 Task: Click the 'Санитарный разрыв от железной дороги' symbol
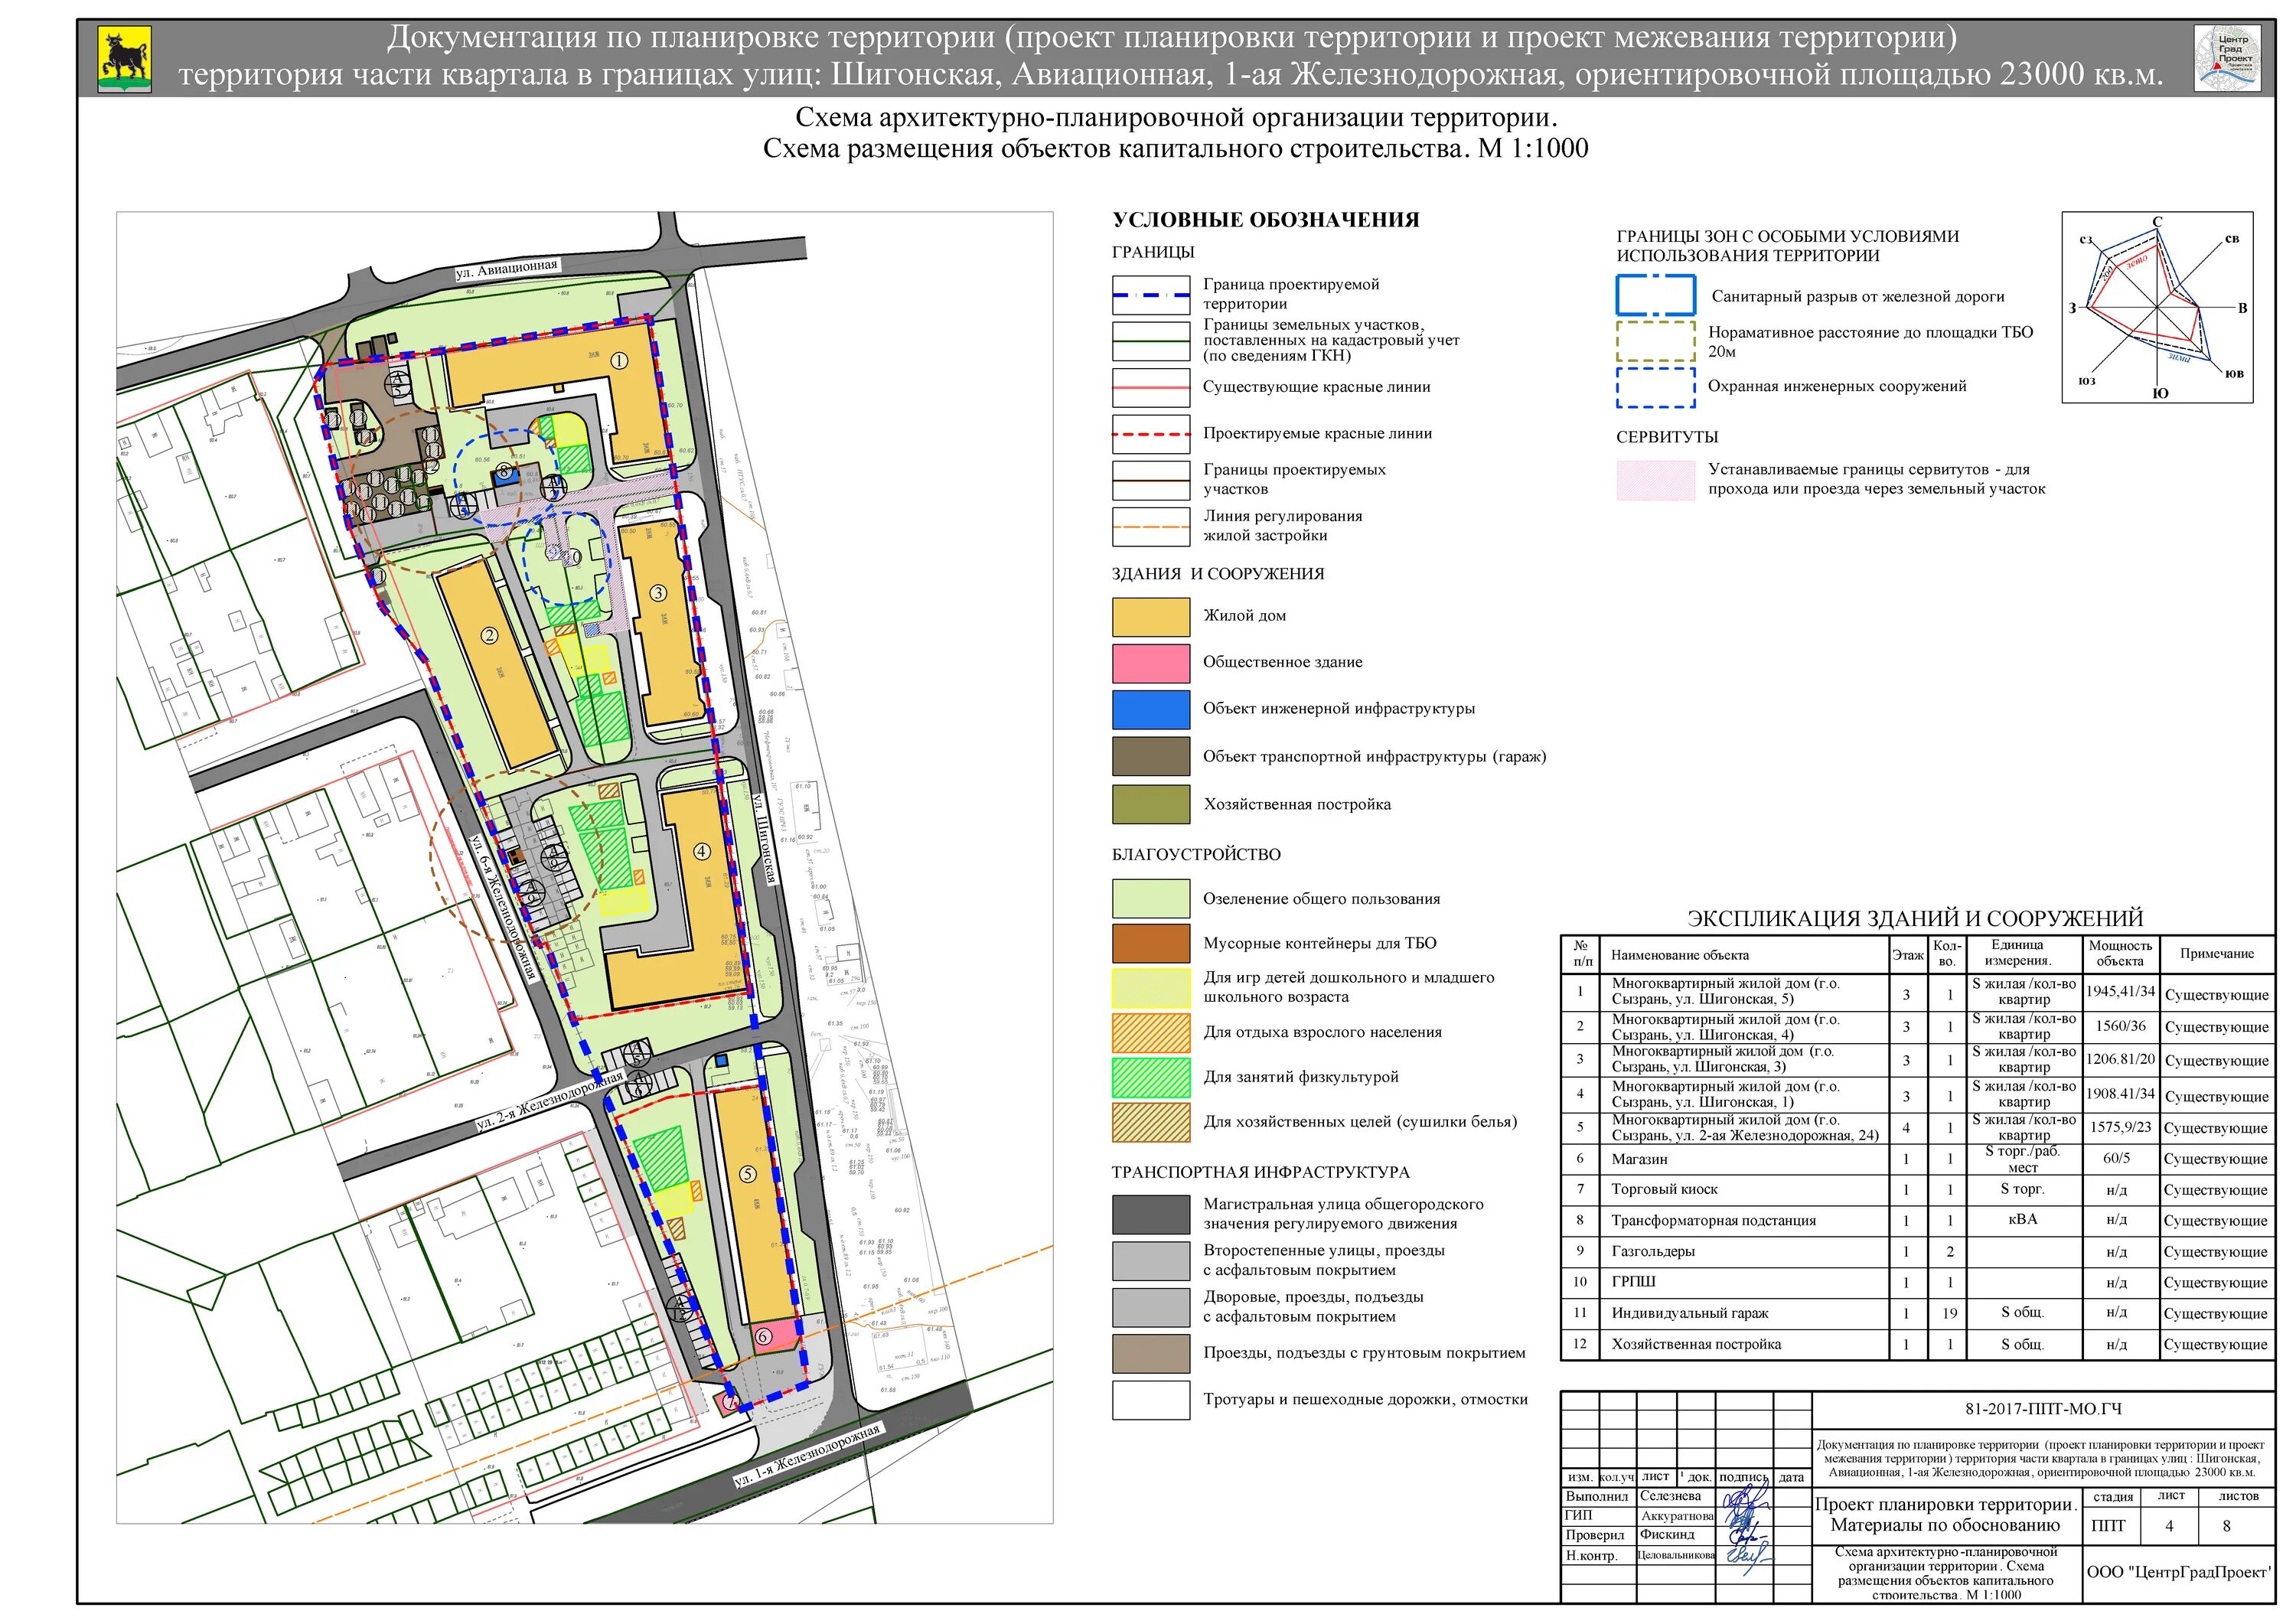click(1655, 296)
